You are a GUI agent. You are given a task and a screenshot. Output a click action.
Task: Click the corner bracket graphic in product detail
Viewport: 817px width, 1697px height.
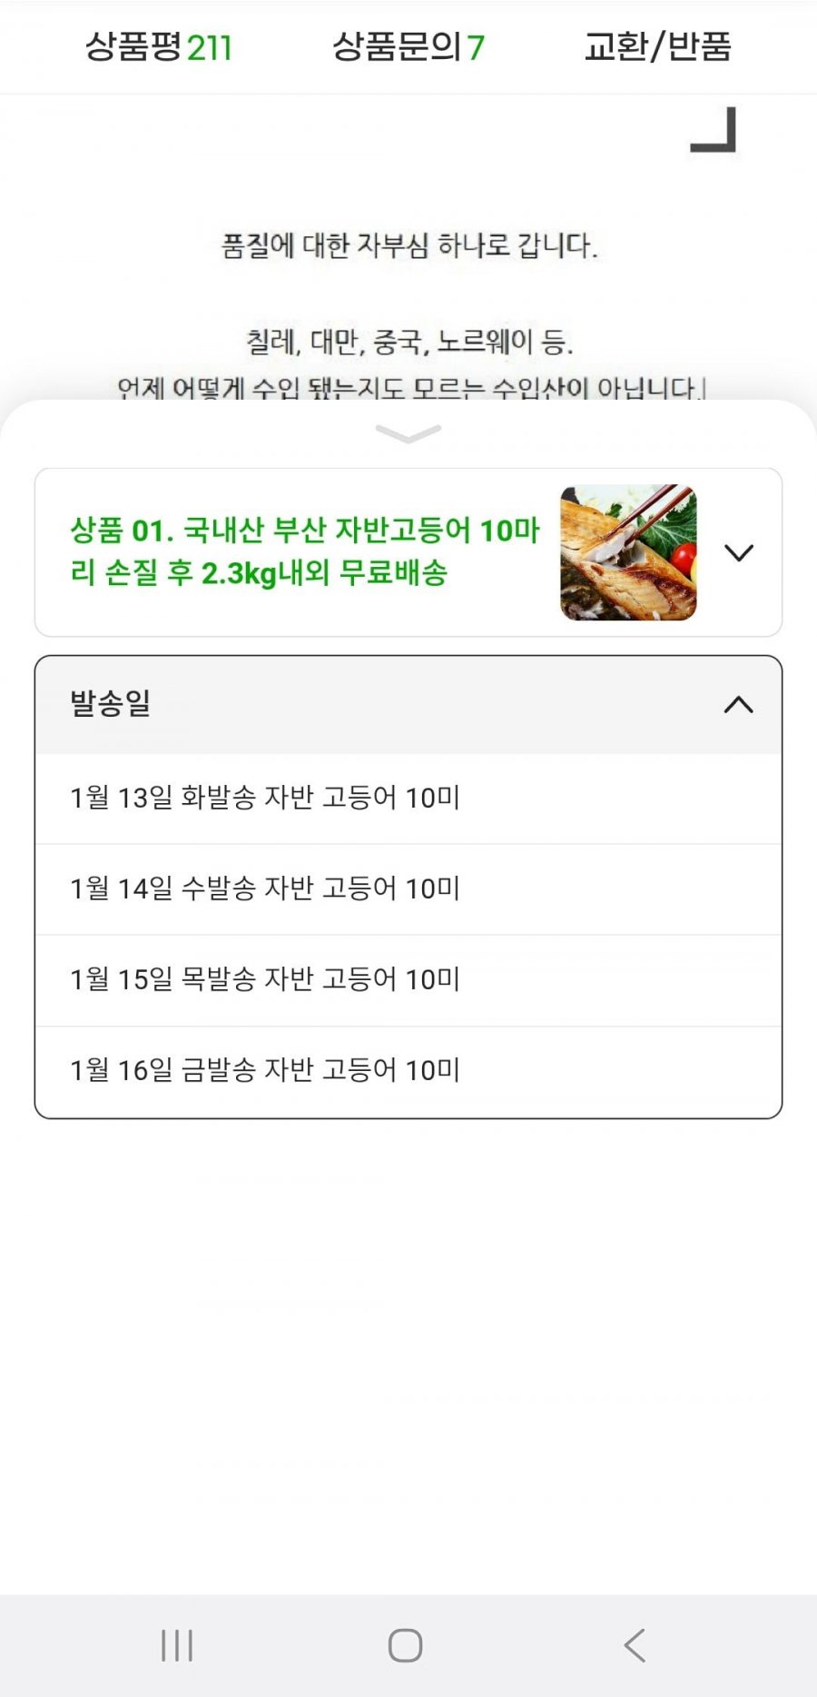[x=714, y=130]
